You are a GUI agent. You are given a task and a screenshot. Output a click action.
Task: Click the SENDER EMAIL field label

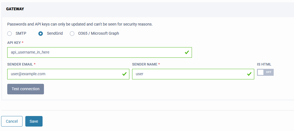(x=20, y=64)
